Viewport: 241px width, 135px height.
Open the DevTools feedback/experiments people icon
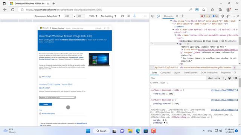click(x=228, y=16)
